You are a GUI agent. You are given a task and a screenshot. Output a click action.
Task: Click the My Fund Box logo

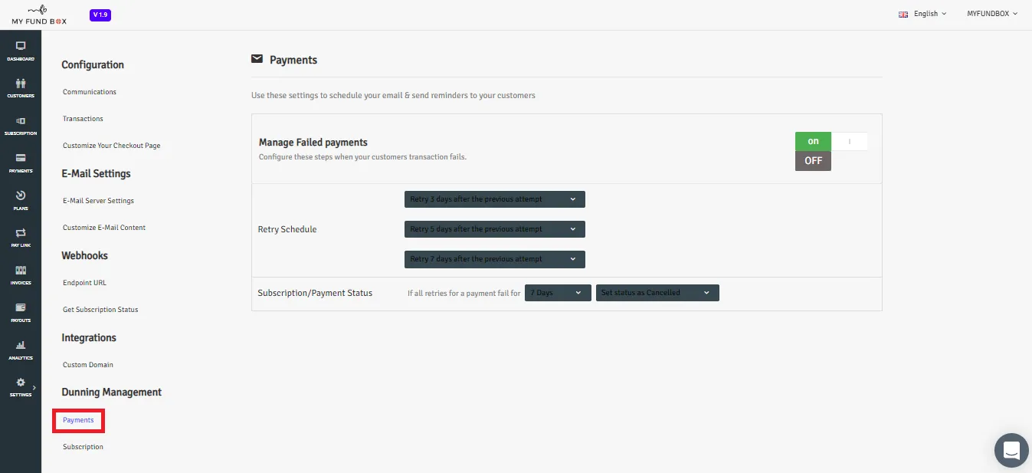pyautogui.click(x=39, y=15)
